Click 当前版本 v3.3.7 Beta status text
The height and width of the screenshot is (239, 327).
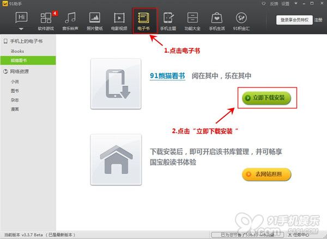tap(40, 235)
